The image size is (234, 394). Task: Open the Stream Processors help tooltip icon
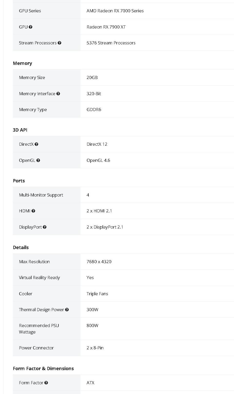tap(59, 43)
